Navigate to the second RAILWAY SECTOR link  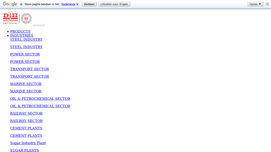[26, 121]
